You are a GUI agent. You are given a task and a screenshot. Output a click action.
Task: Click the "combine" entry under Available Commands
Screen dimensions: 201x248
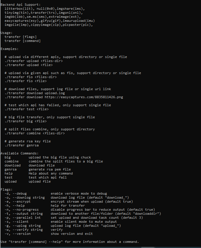coord(11,161)
